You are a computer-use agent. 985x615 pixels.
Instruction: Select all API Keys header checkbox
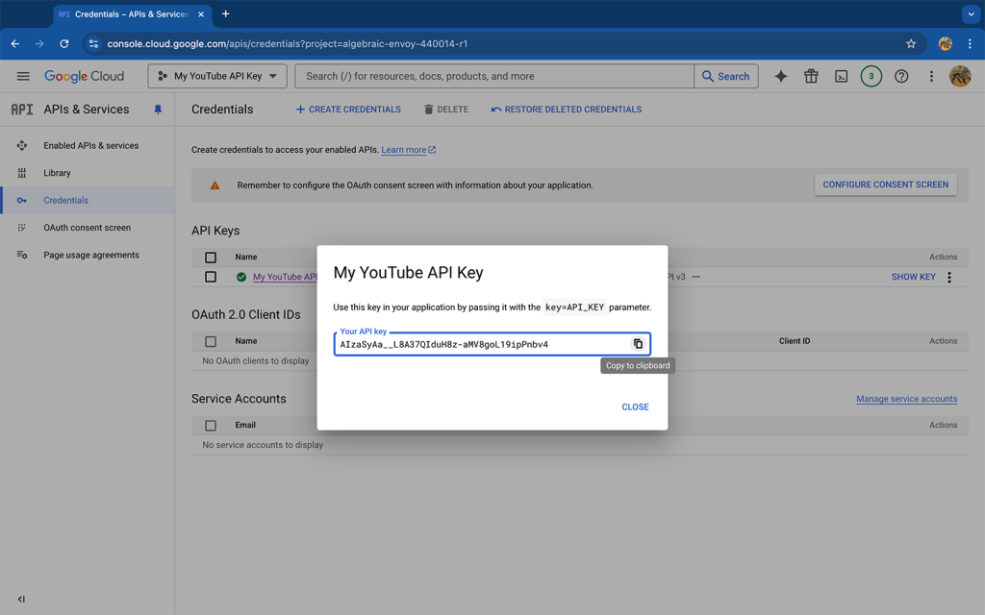[x=211, y=258]
